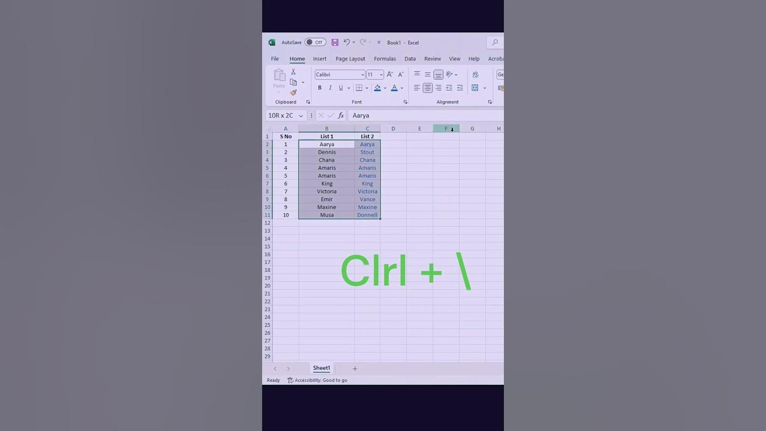The image size is (766, 431).
Task: Open the Insert Function fx icon
Action: pyautogui.click(x=341, y=116)
